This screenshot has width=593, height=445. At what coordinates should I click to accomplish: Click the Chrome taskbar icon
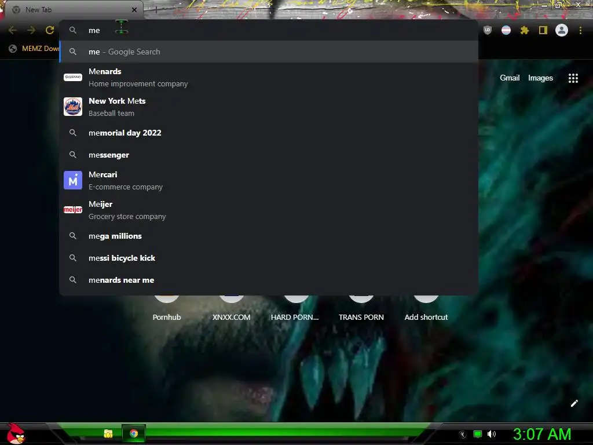[x=134, y=433]
